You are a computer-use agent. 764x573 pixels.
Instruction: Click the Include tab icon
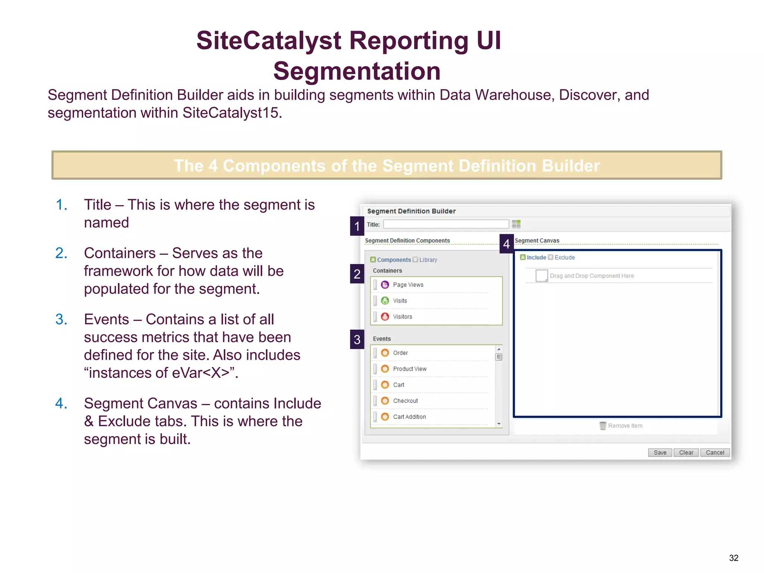tap(523, 257)
